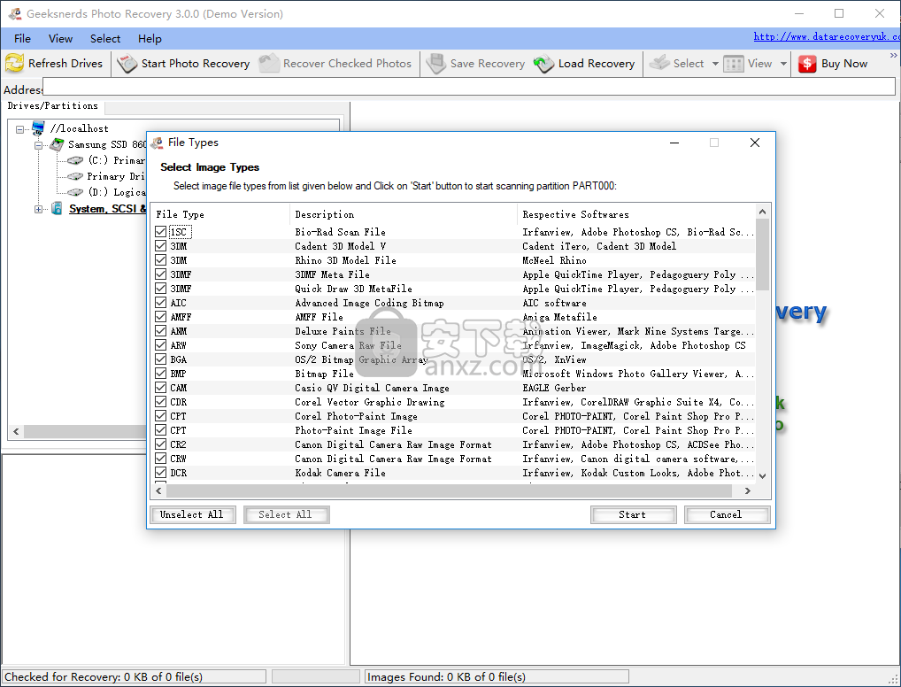The height and width of the screenshot is (687, 901).
Task: Click Start to begin scanning
Action: click(x=633, y=514)
